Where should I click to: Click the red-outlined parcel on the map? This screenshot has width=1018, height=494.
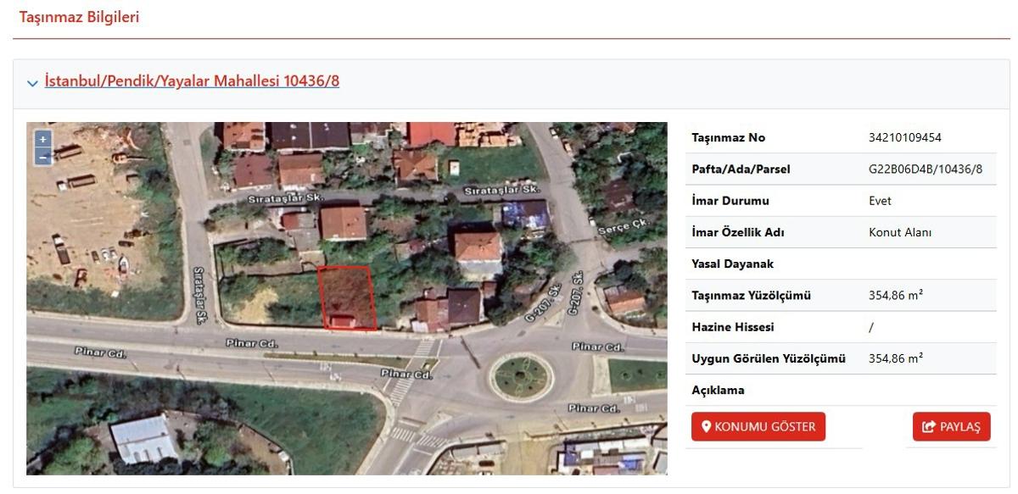(347, 297)
